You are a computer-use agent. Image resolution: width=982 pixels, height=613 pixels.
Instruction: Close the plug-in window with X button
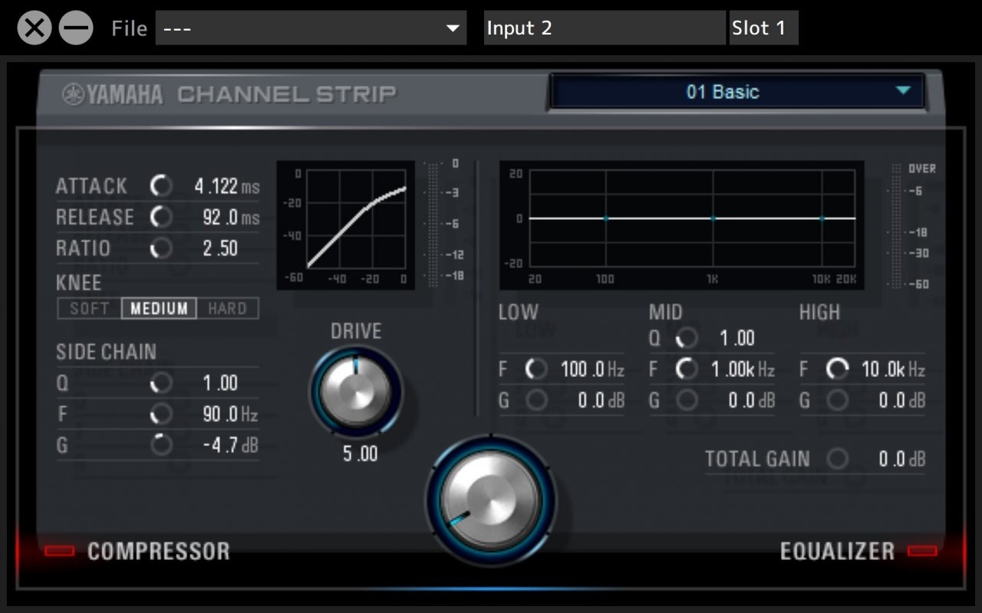pos(35,28)
